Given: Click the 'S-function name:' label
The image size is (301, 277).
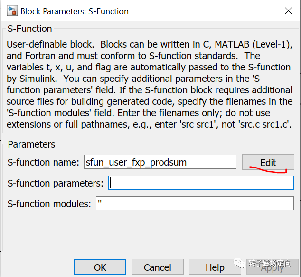Looking at the screenshot, I should [43, 162].
